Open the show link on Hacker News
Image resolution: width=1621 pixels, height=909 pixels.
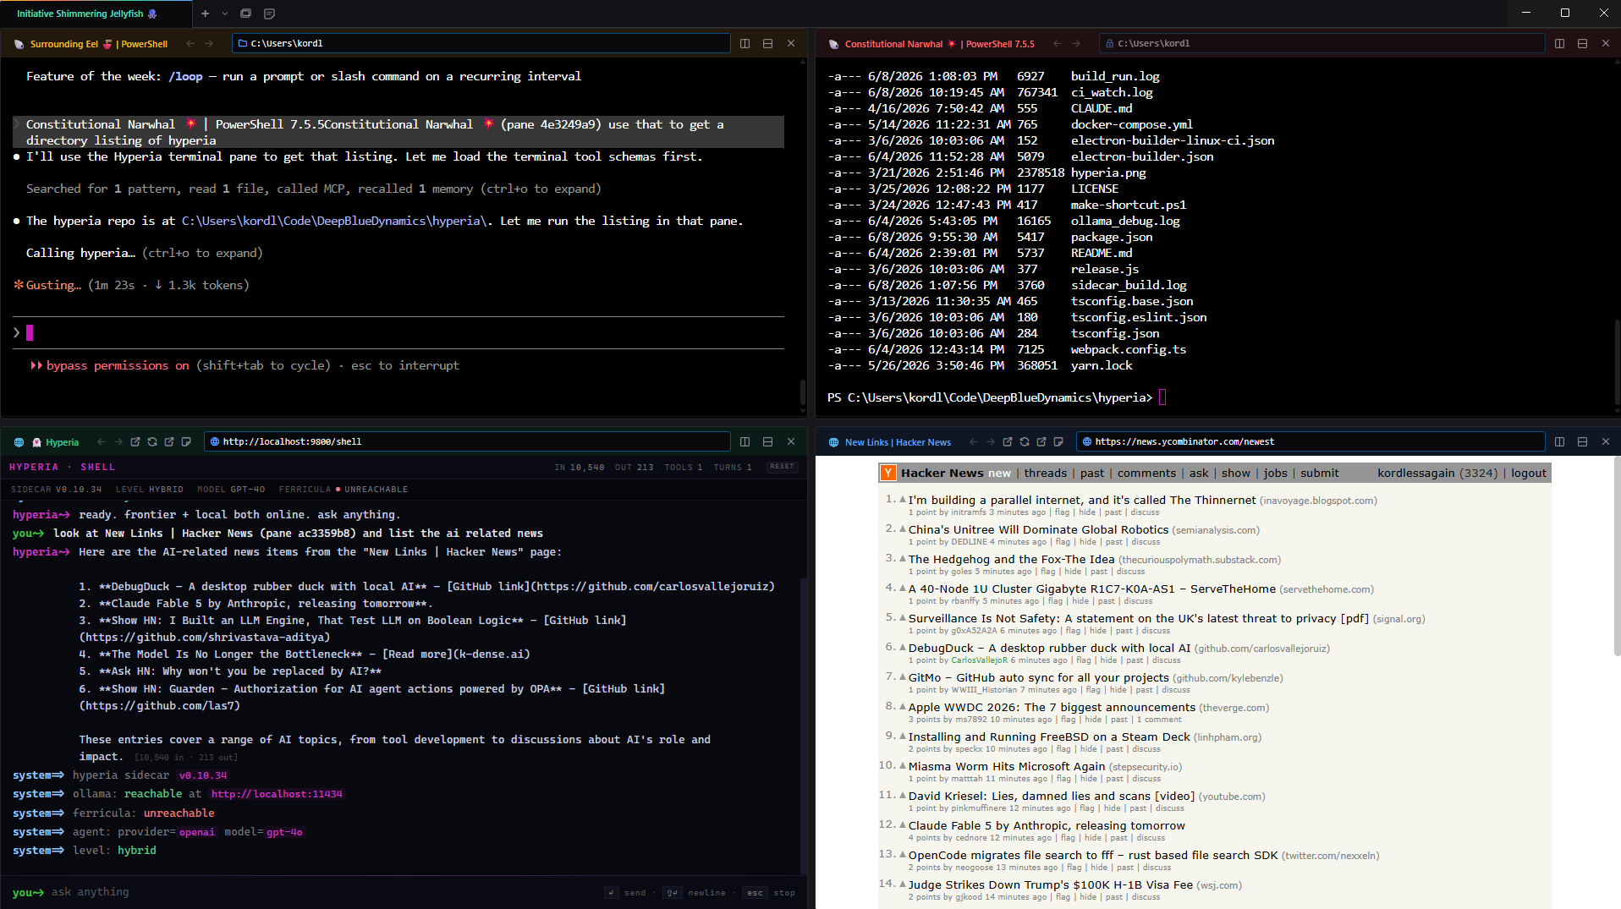coord(1236,474)
